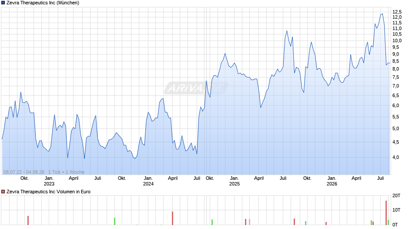Click the 10,5 price axis label
The height and width of the screenshot is (229, 409).
click(x=397, y=34)
